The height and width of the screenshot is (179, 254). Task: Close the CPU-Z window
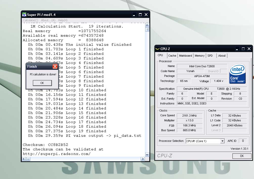(x=249, y=49)
